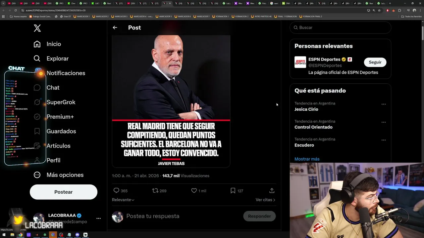Viewport: 424px width, 238px height.
Task: Click the Buscar search field
Action: tap(340, 27)
